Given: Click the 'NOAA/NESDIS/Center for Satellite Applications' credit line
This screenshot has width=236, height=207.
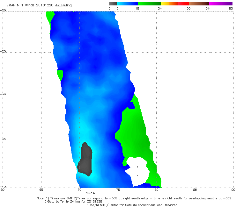Looking at the screenshot, I should point(132,205).
